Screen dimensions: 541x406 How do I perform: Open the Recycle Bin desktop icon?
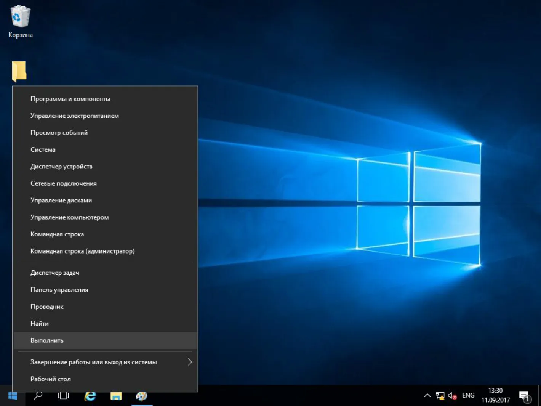[x=20, y=22]
